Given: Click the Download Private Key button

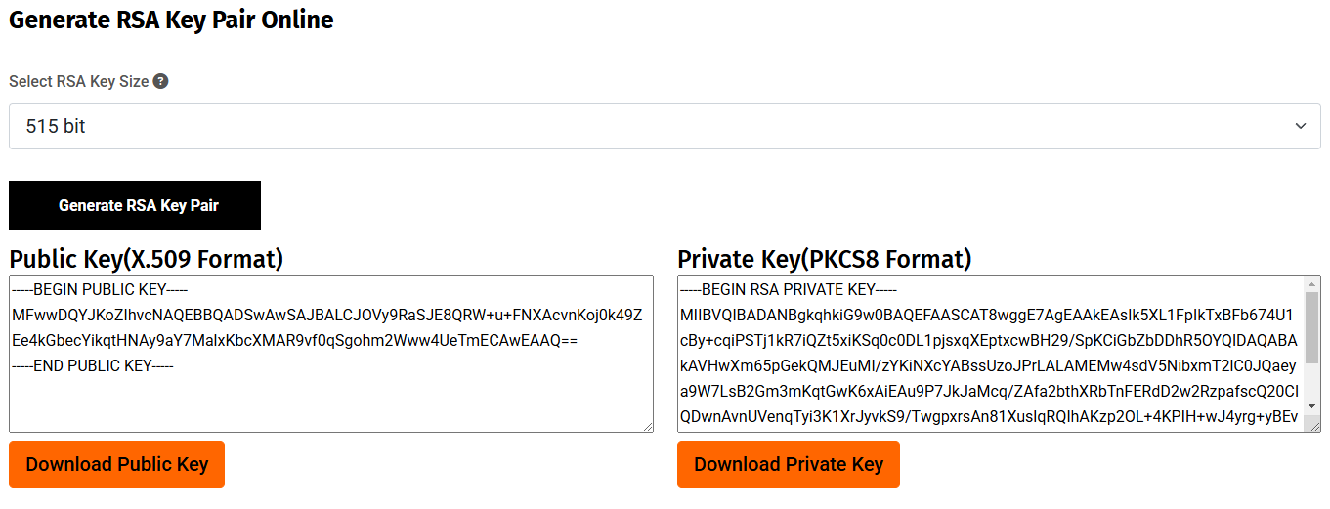Looking at the screenshot, I should [x=788, y=464].
